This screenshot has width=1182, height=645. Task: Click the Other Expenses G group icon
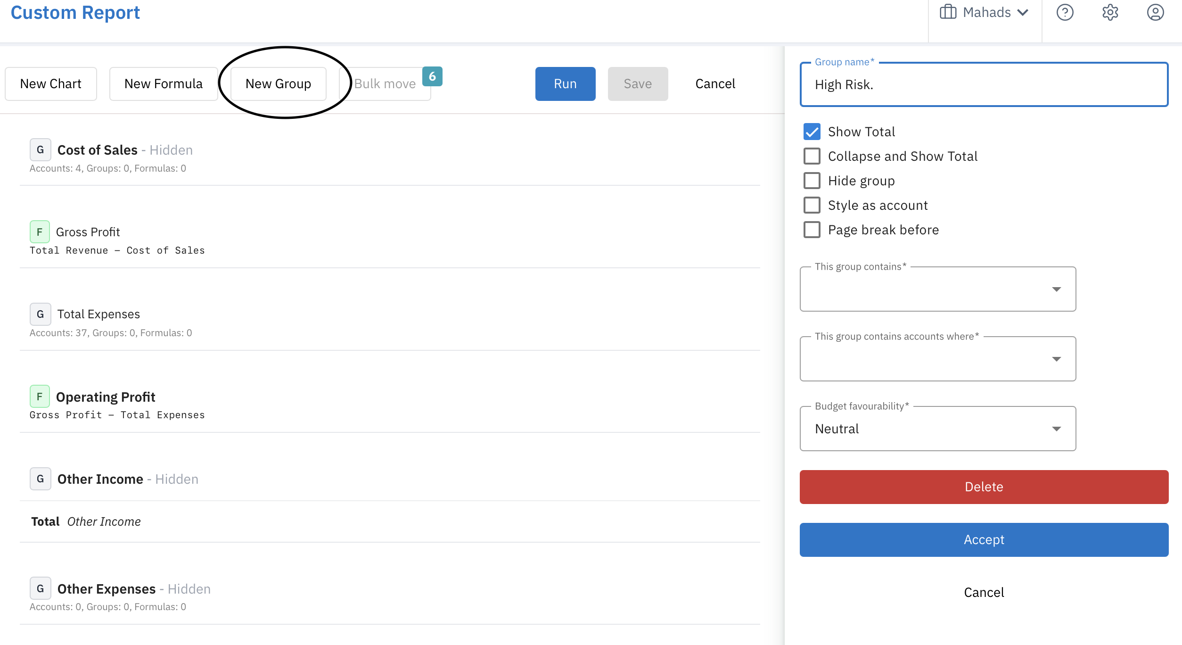pos(40,589)
